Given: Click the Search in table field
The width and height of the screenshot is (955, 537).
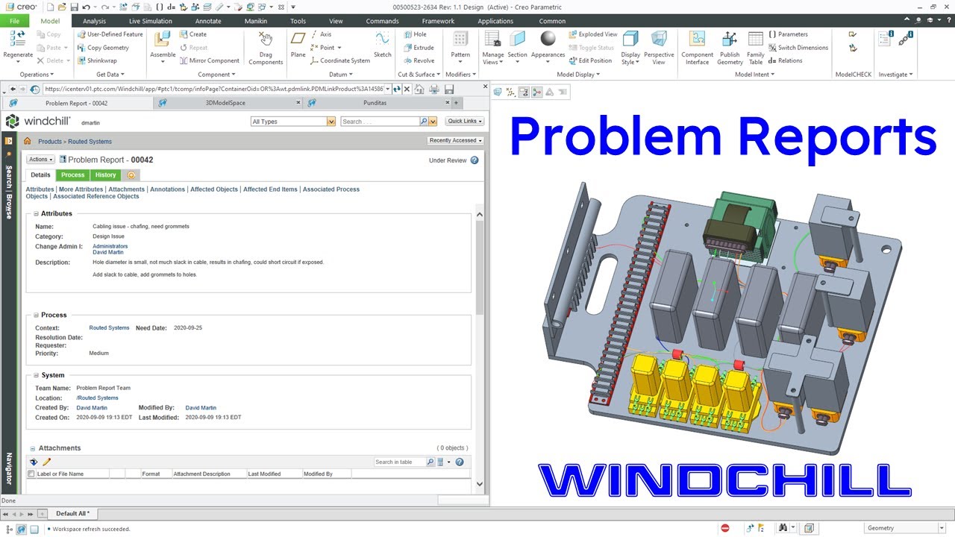Looking at the screenshot, I should point(399,462).
